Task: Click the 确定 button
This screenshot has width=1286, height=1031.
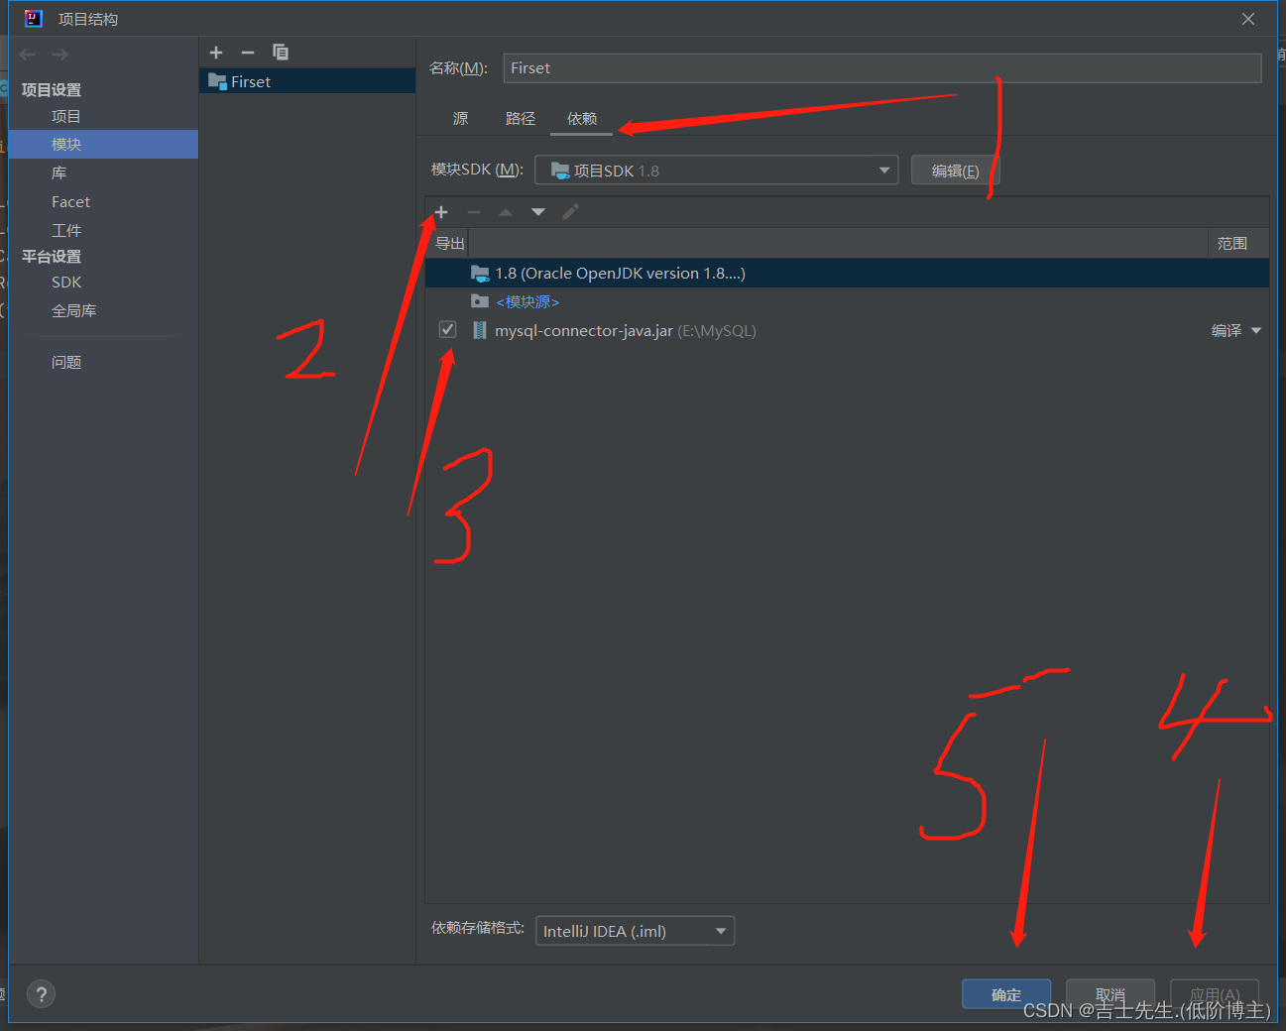Action: click(x=1006, y=994)
